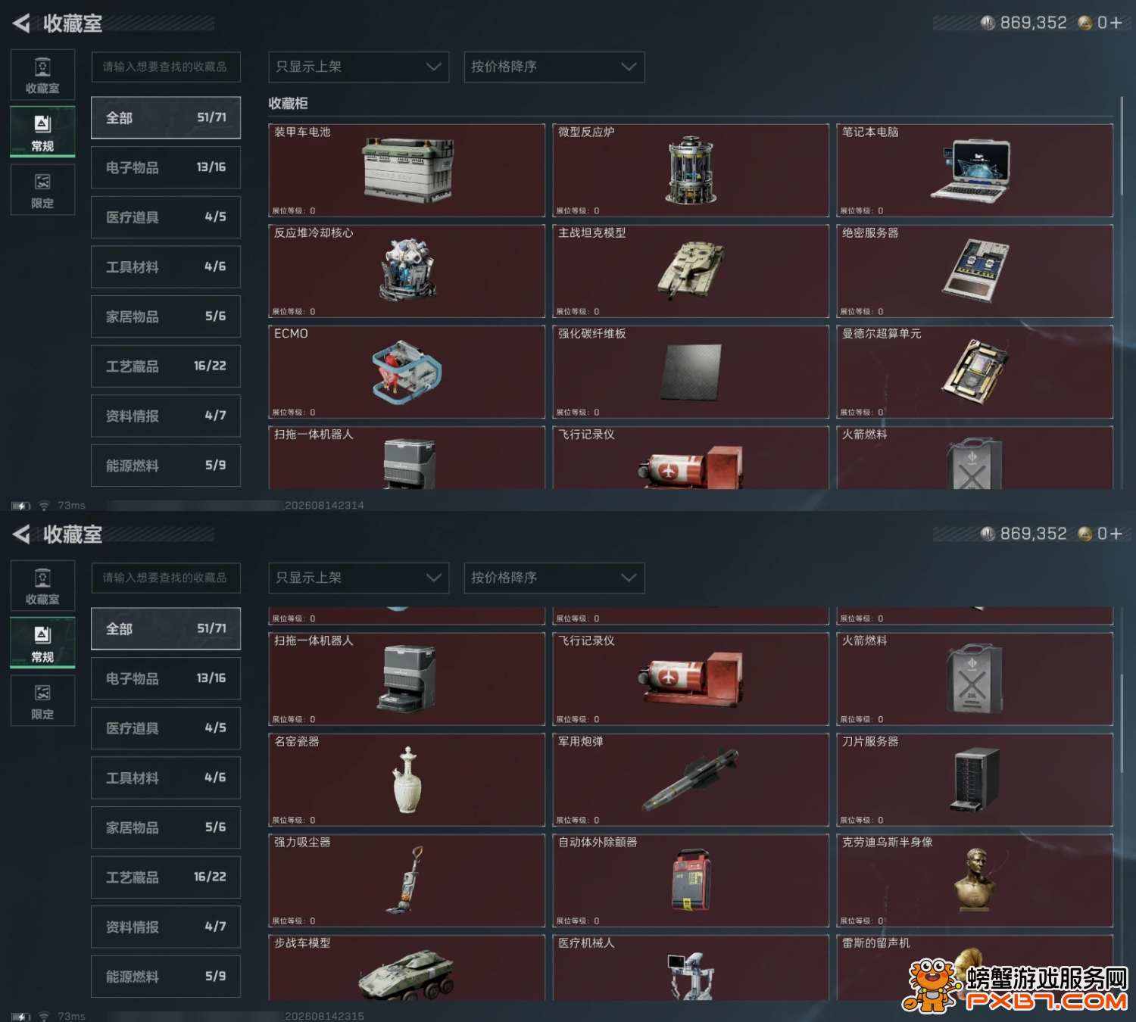Focus collectible search field in lower screenshot

click(166, 578)
